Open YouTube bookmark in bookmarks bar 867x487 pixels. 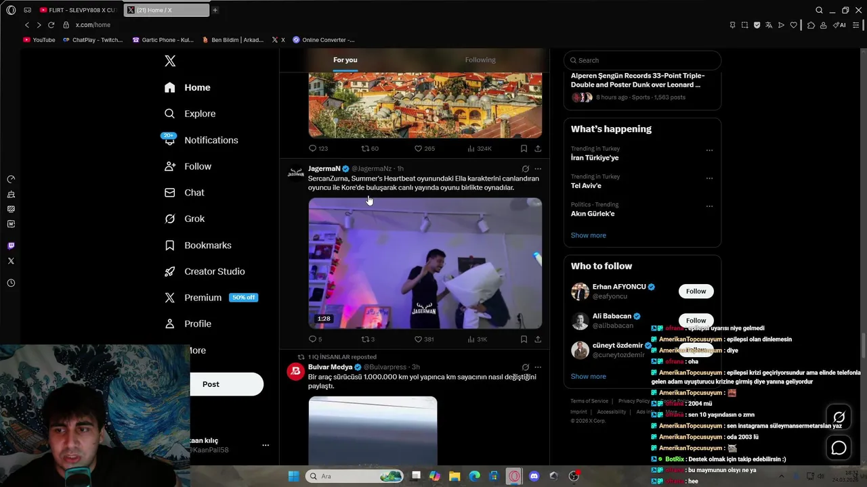click(x=39, y=40)
